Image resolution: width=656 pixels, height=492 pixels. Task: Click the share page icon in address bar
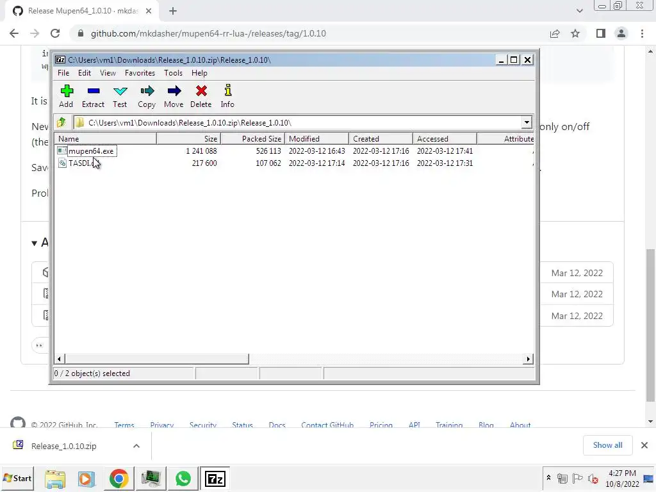(555, 33)
